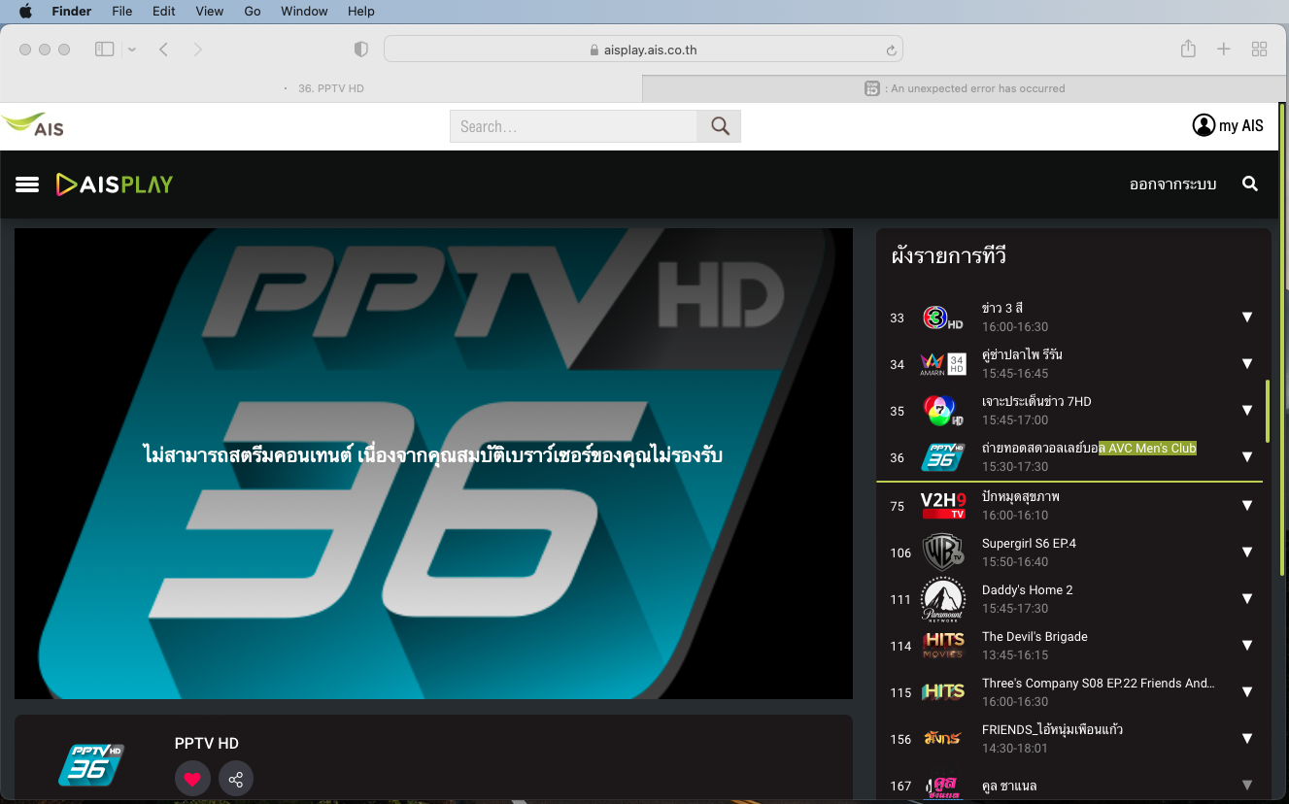
Task: Click Supergirl S6 EP.4 program title
Action: pyautogui.click(x=1029, y=544)
